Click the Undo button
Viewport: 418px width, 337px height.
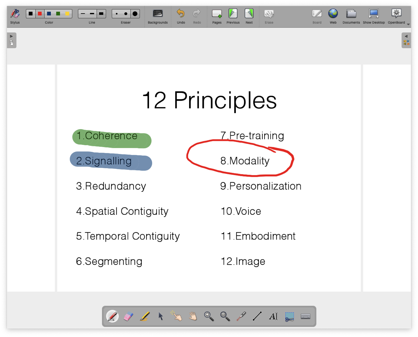click(x=181, y=16)
